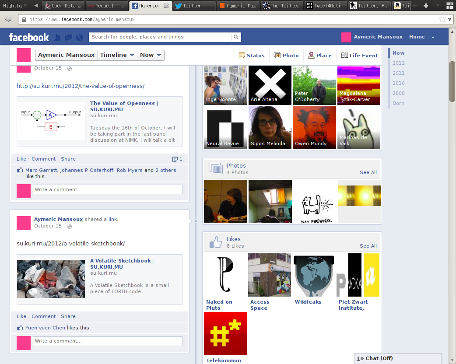Click Like on the Volatile Sketchbook post

click(x=21, y=316)
